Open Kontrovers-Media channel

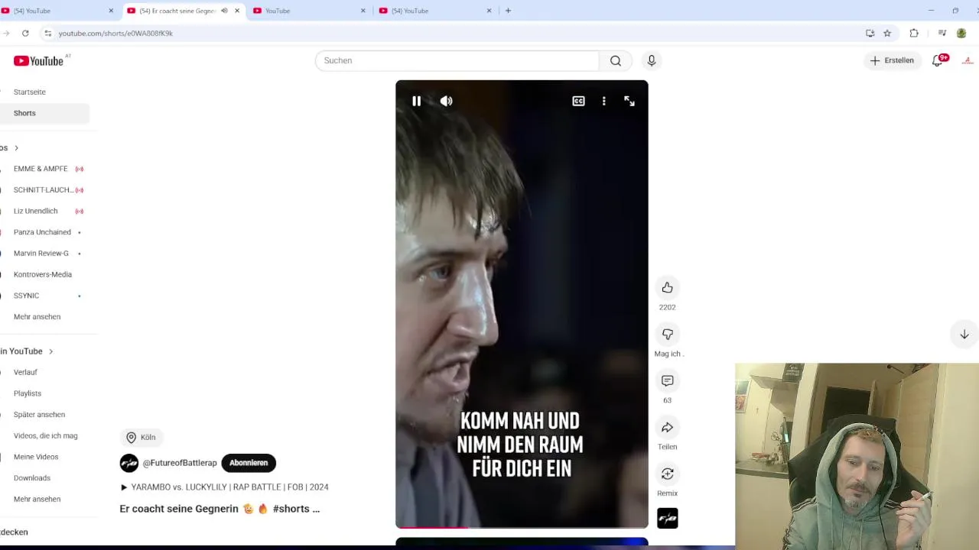click(44, 274)
